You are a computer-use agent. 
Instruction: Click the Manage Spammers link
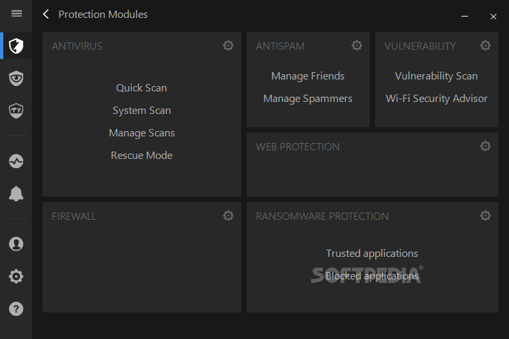pos(308,99)
